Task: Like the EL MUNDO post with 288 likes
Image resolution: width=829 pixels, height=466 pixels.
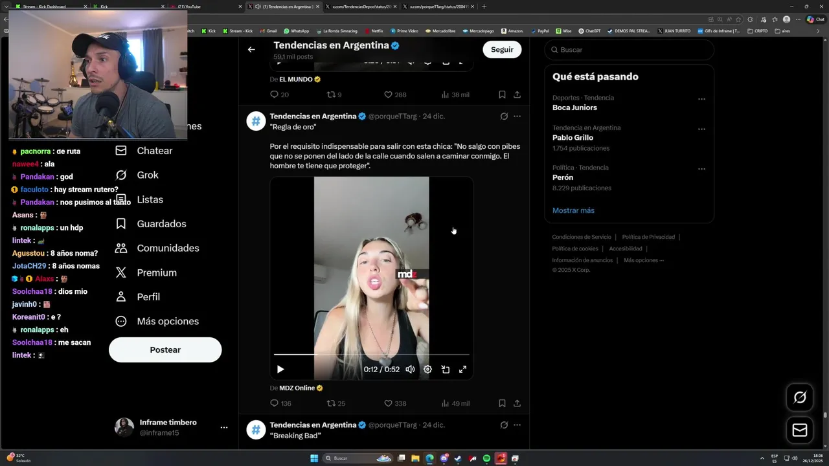Action: click(395, 94)
